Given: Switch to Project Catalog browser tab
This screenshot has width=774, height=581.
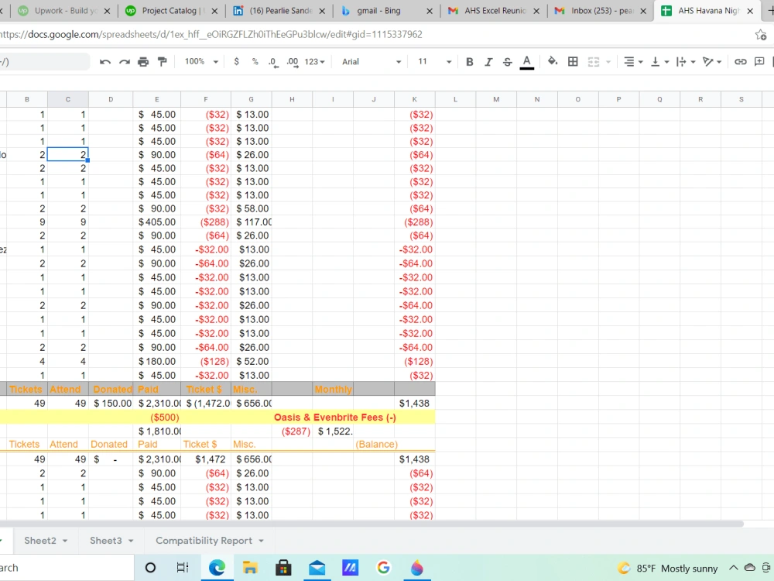Looking at the screenshot, I should [x=171, y=10].
